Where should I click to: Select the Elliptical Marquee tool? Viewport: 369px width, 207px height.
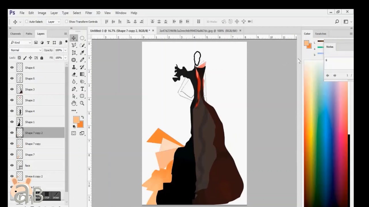(82, 38)
